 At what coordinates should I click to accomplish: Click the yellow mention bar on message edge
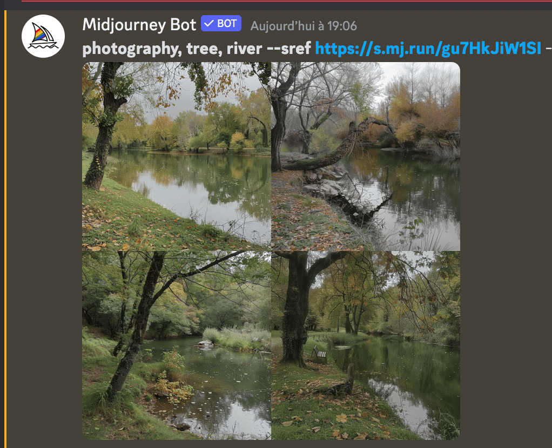tap(5, 229)
